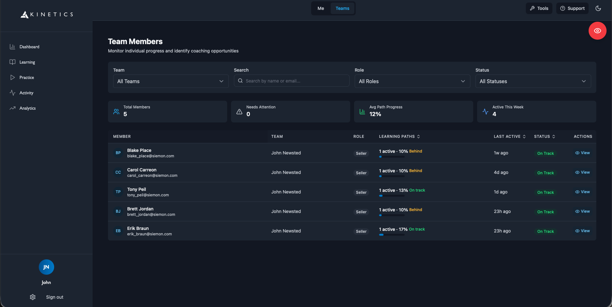Open the Analytics sidebar icon
This screenshot has height=307, width=612.
click(x=12, y=108)
